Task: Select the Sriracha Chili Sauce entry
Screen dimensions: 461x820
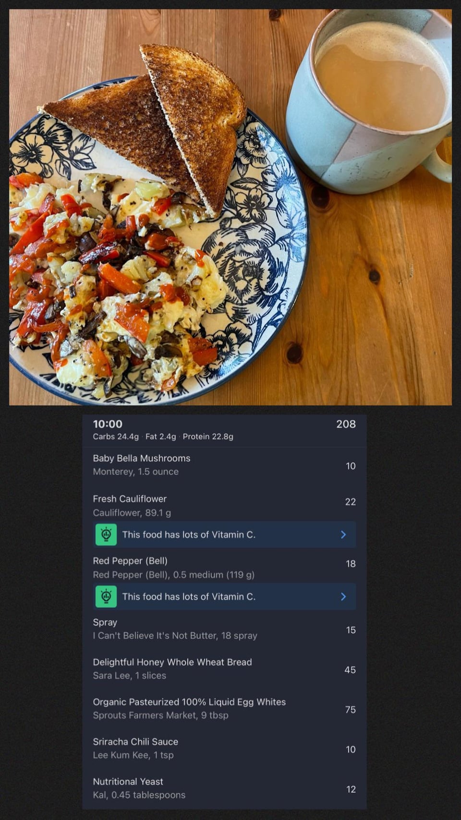Action: (224, 748)
